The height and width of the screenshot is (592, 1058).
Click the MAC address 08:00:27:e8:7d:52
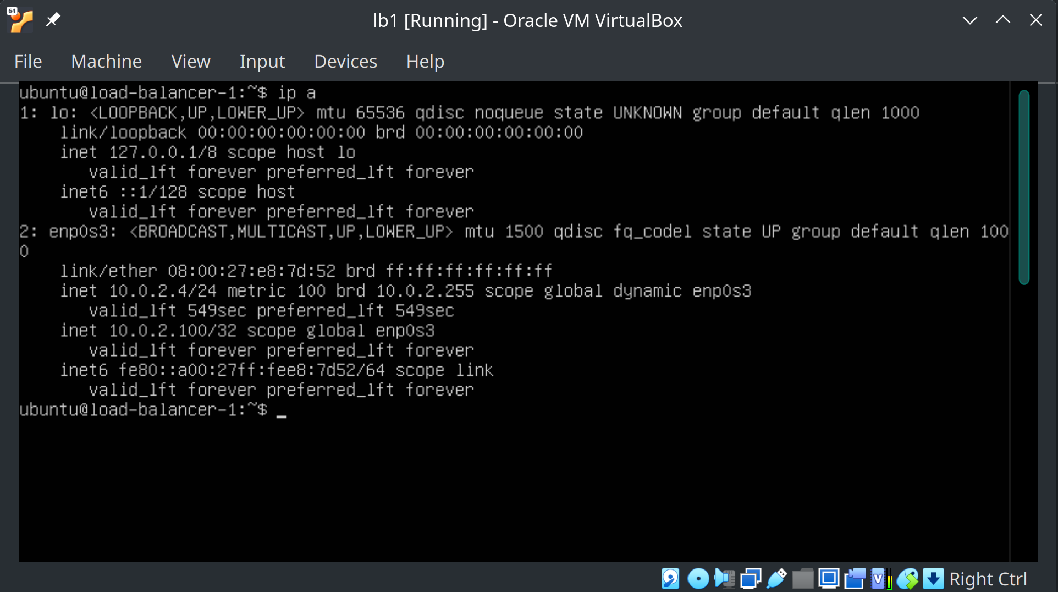tap(252, 271)
